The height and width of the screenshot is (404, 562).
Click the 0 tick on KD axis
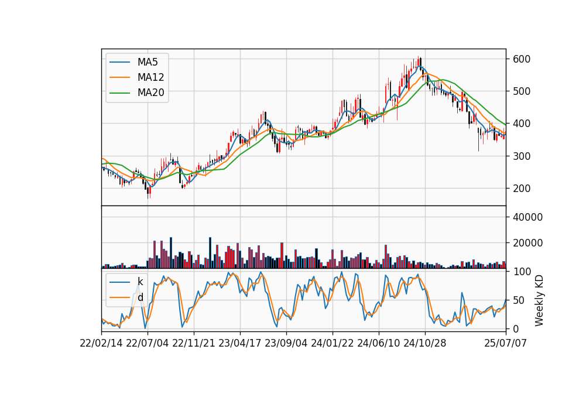tap(515, 328)
